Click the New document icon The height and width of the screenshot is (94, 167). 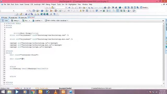(x=17, y=14)
